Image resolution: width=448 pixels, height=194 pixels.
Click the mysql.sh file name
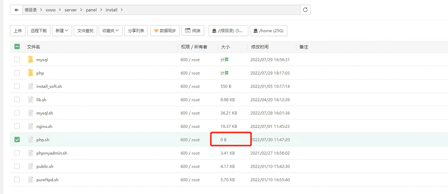coord(45,113)
